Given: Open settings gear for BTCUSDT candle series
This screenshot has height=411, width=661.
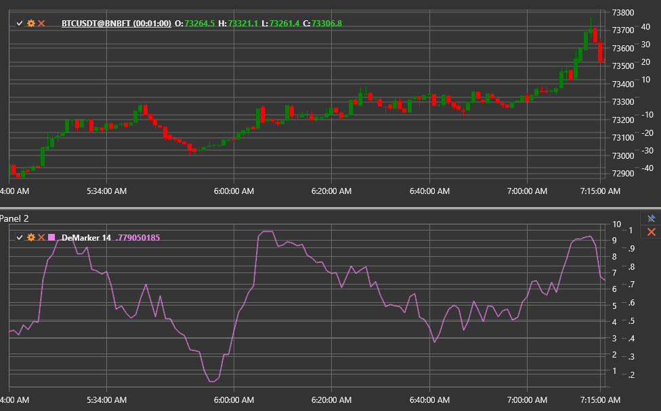Looking at the screenshot, I should [x=30, y=24].
